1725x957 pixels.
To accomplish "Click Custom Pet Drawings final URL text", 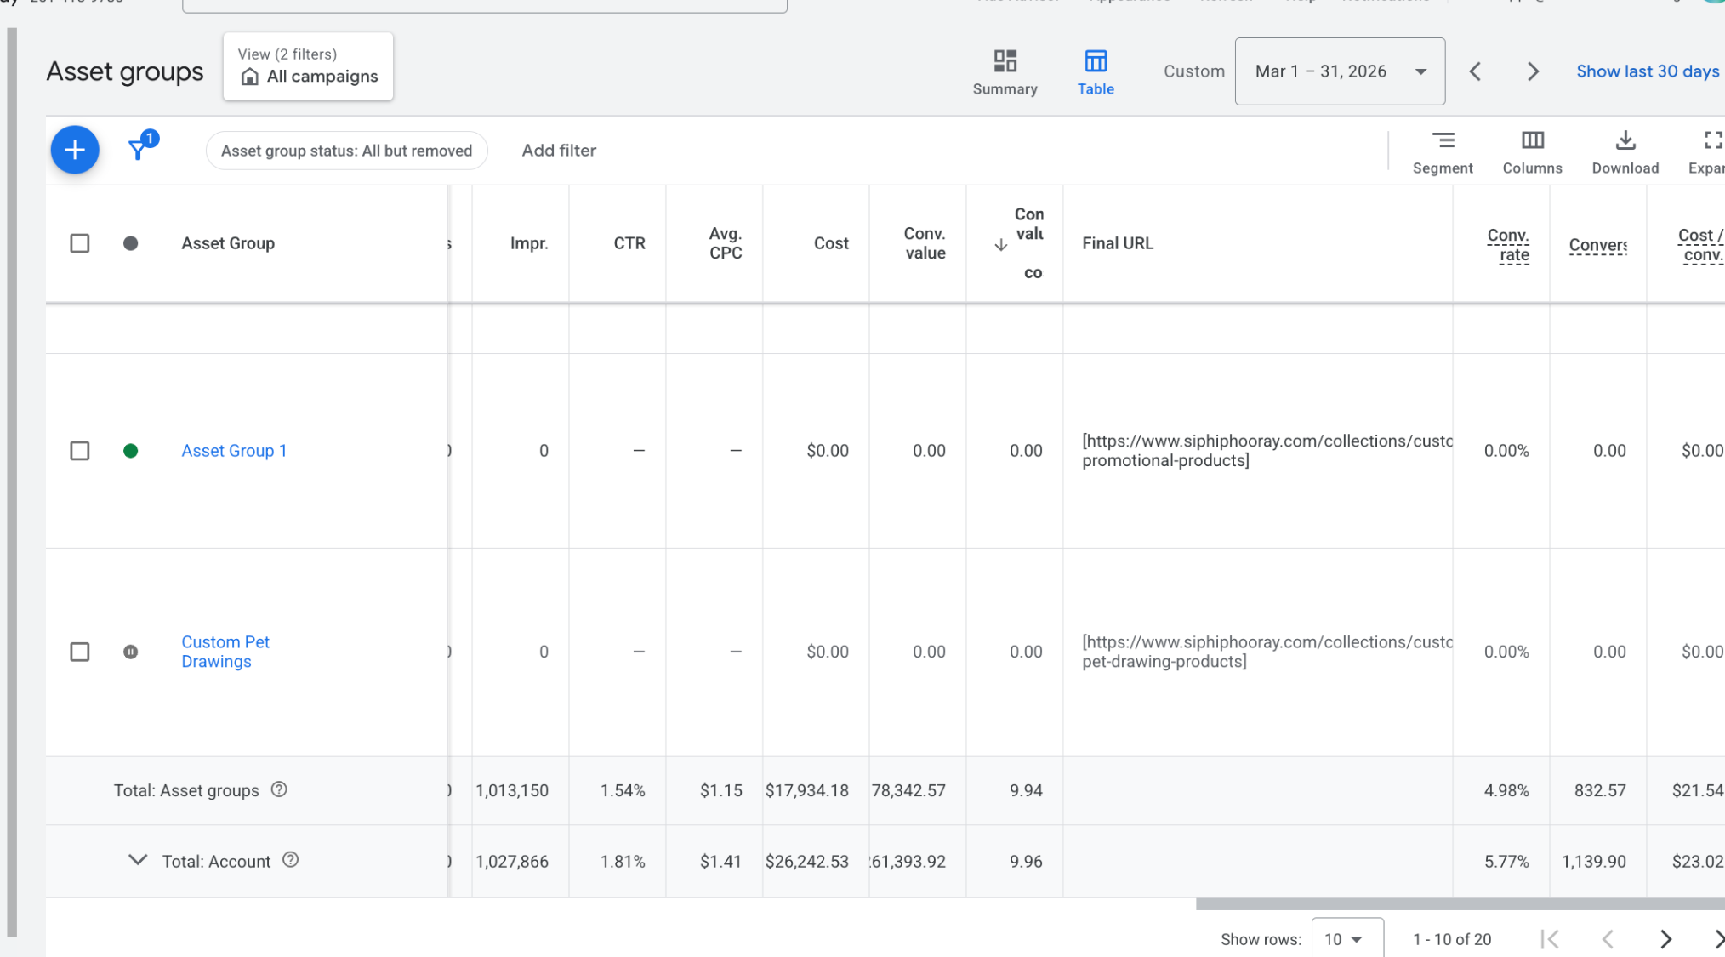I will click(1267, 652).
